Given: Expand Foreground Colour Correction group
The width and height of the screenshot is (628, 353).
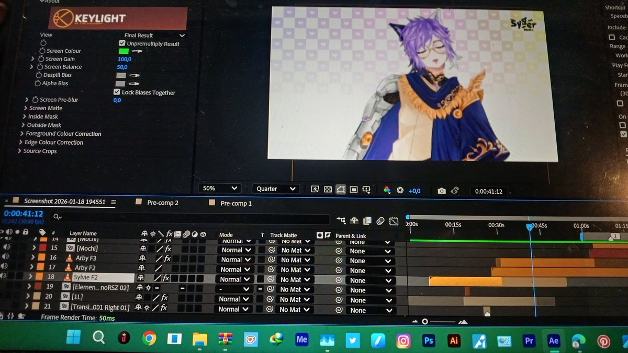Looking at the screenshot, I should [21, 134].
